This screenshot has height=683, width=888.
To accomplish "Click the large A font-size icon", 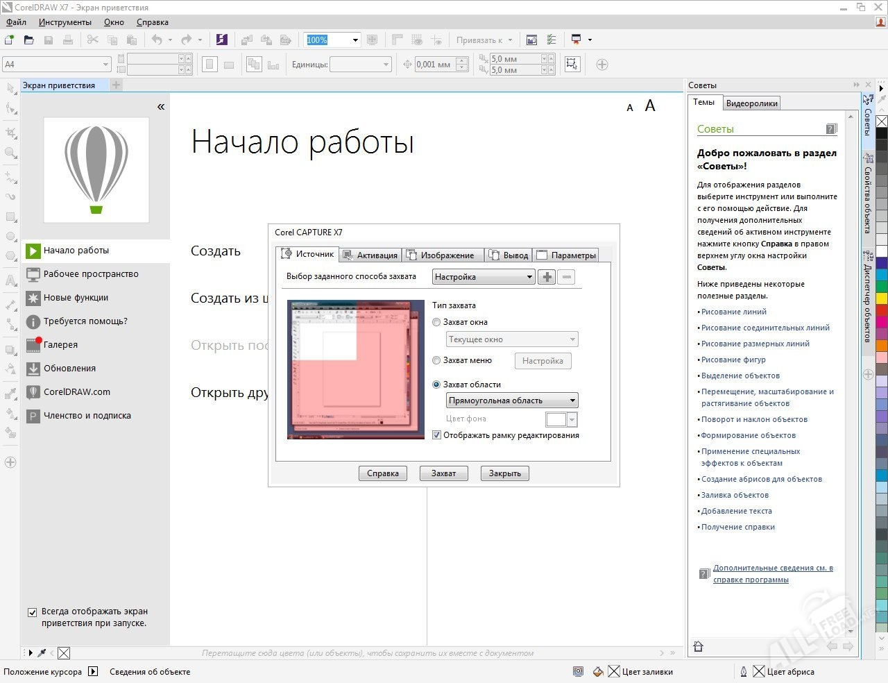I will (x=650, y=106).
